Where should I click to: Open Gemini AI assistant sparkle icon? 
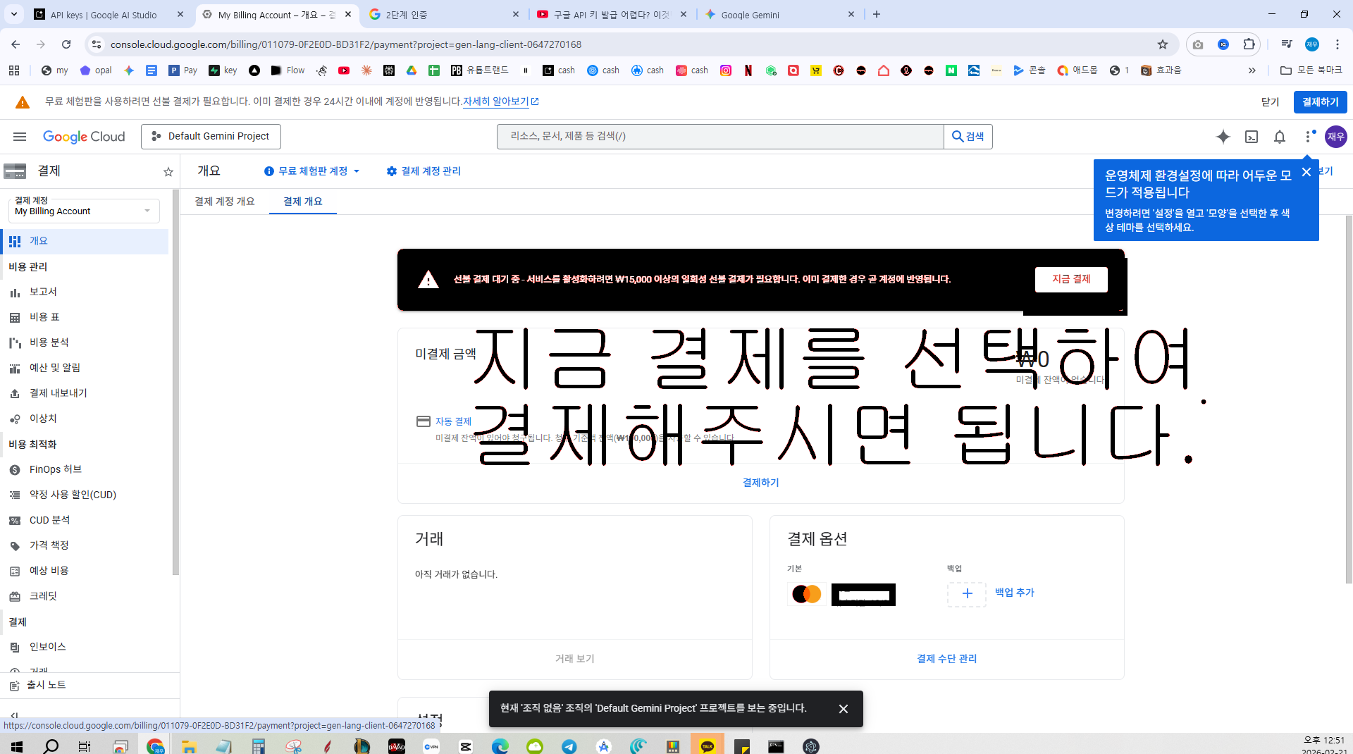(1223, 137)
